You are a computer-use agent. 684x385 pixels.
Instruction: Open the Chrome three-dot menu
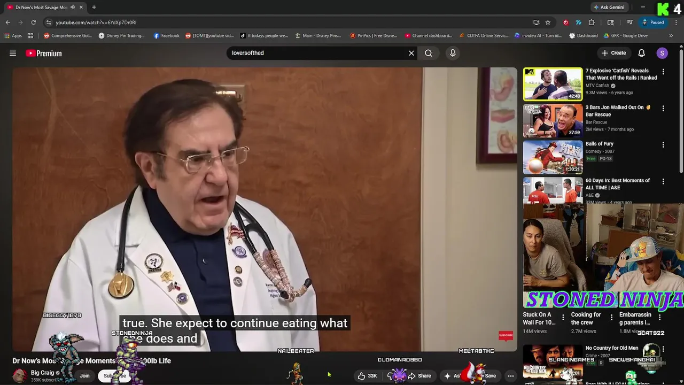pos(676,22)
